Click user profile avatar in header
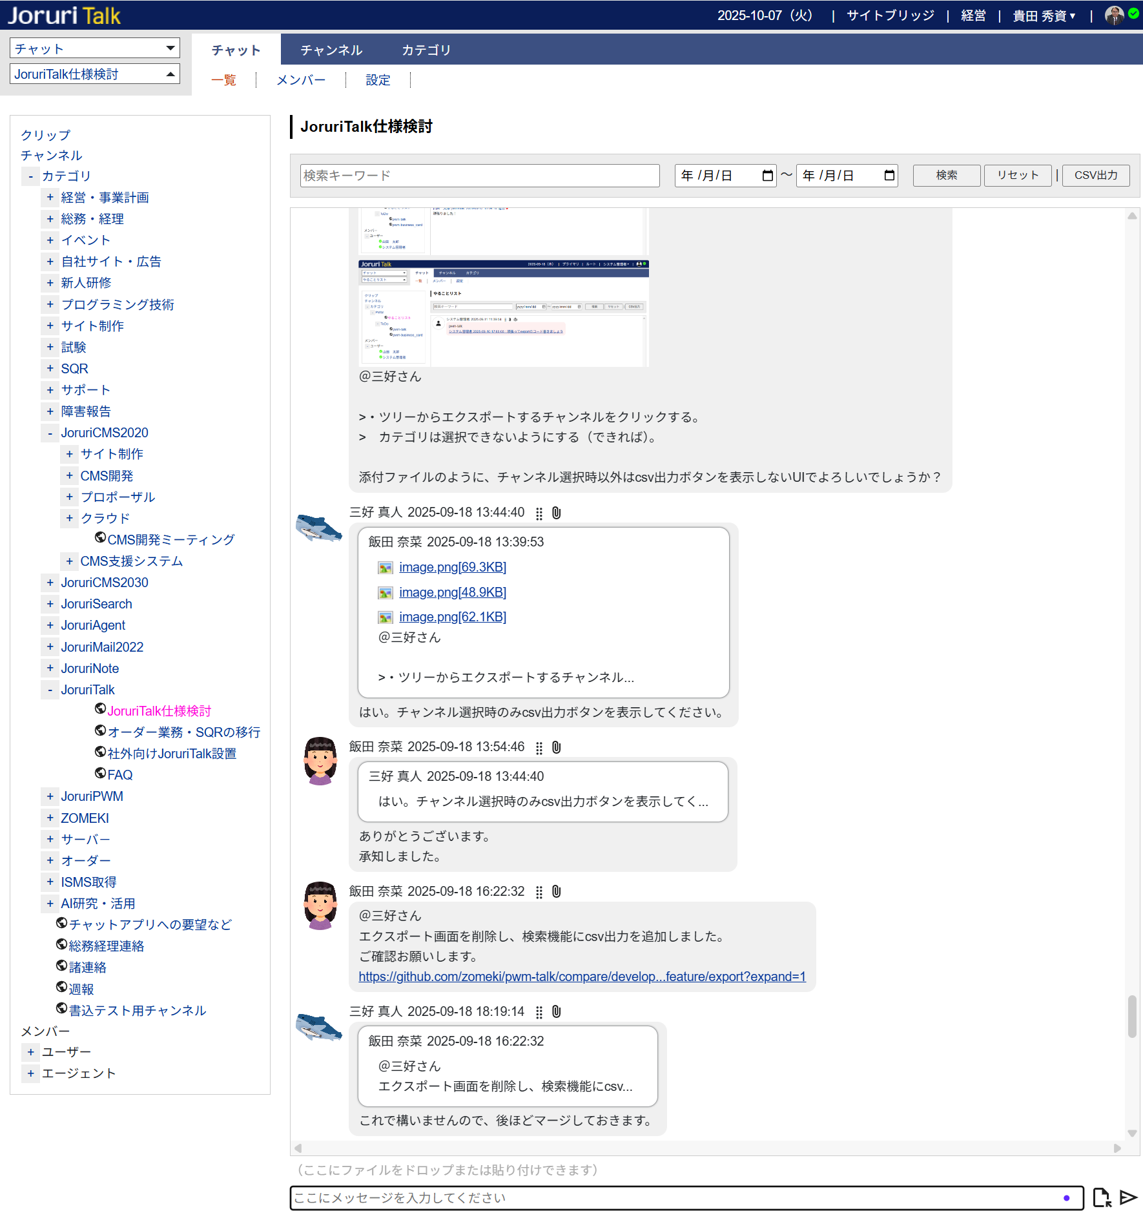1143x1211 pixels. 1114,16
